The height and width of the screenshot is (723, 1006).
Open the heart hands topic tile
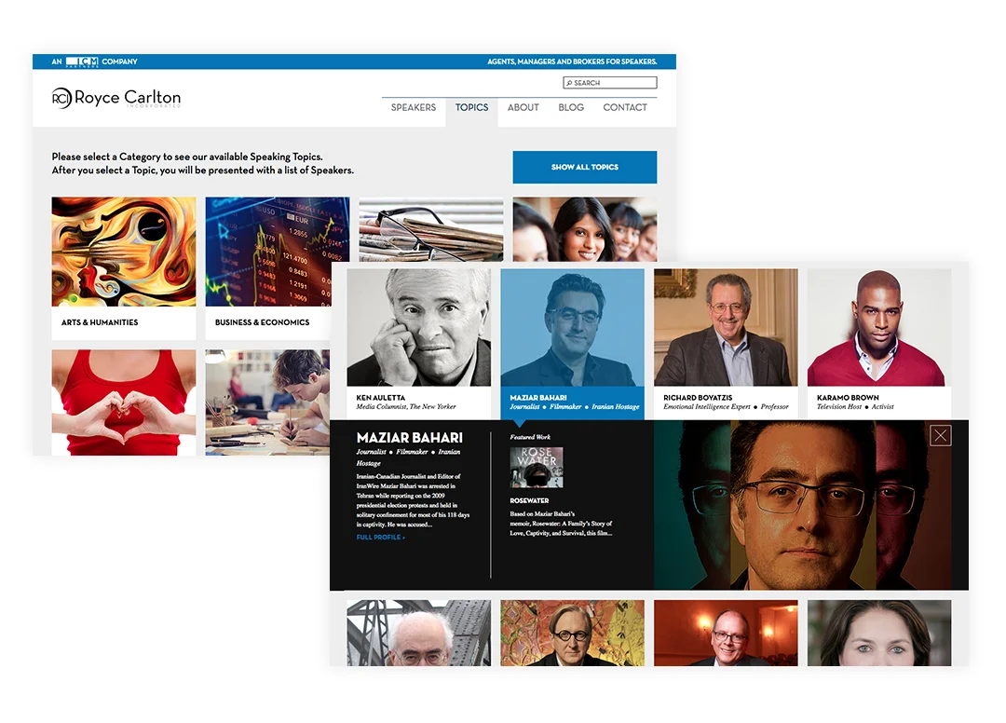point(124,402)
